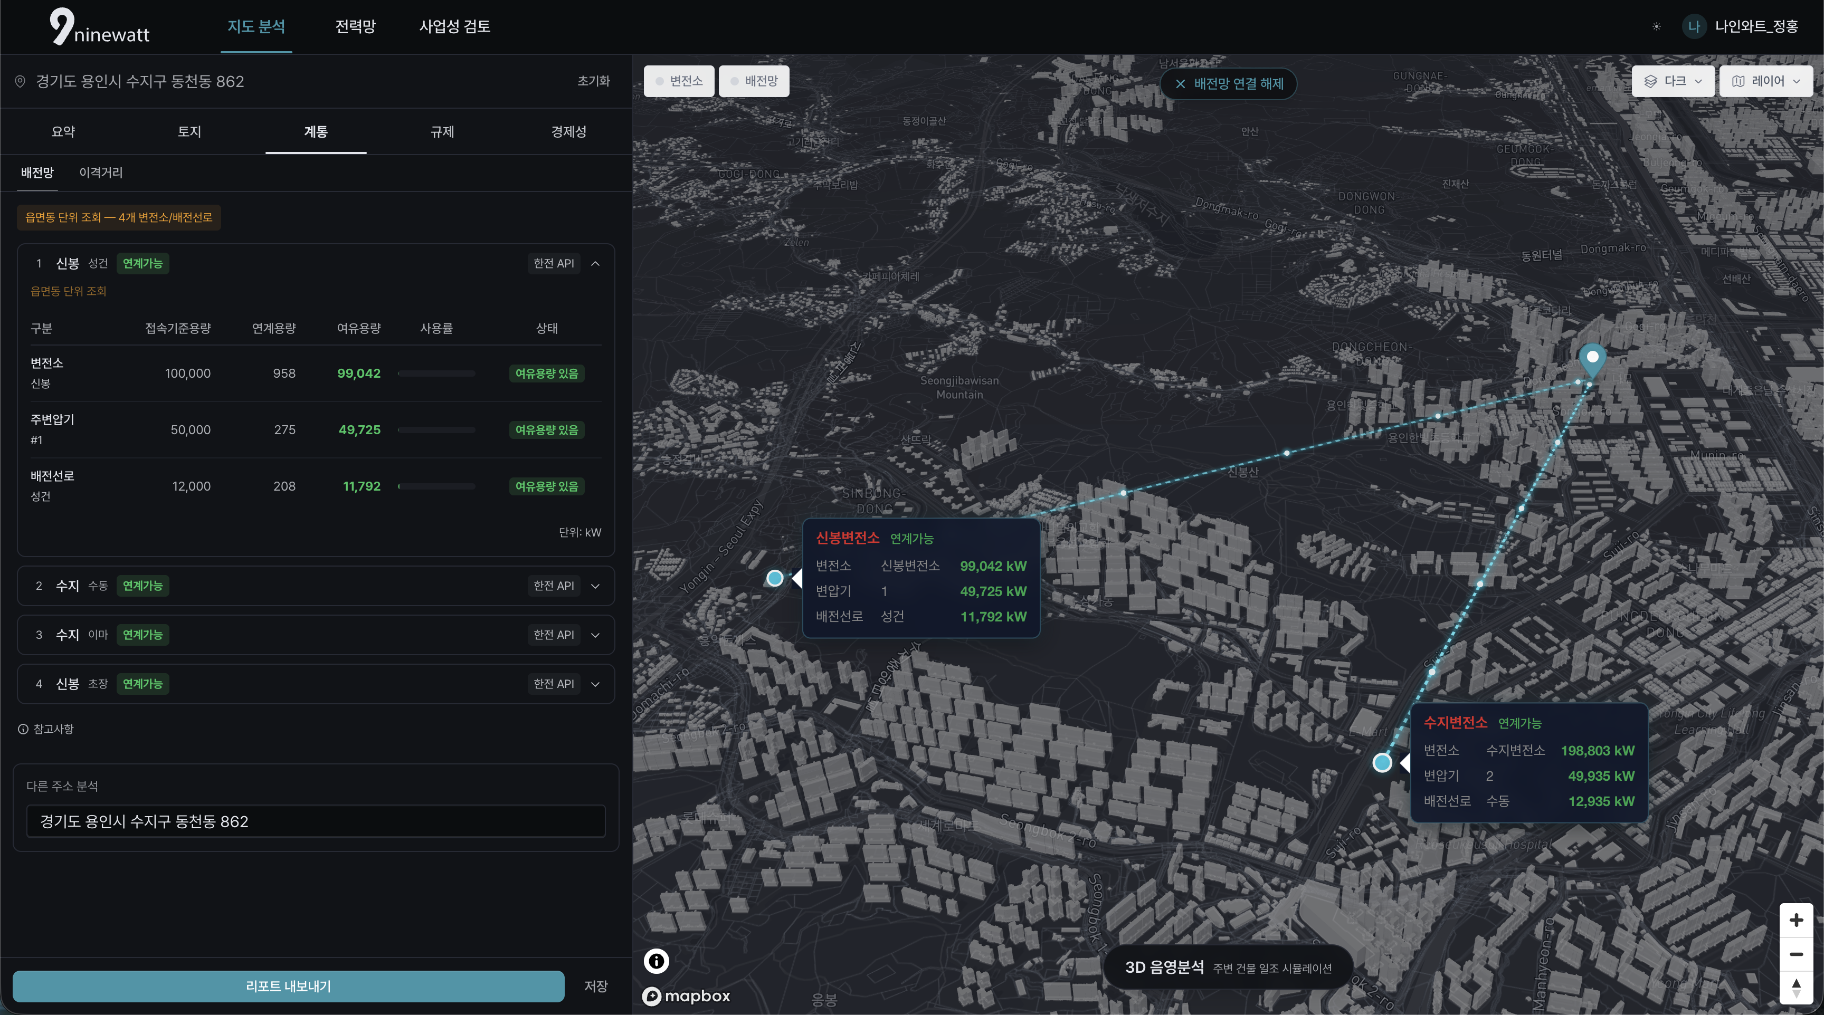Toggle the 배전망 map layer
The image size is (1824, 1015).
pos(754,81)
